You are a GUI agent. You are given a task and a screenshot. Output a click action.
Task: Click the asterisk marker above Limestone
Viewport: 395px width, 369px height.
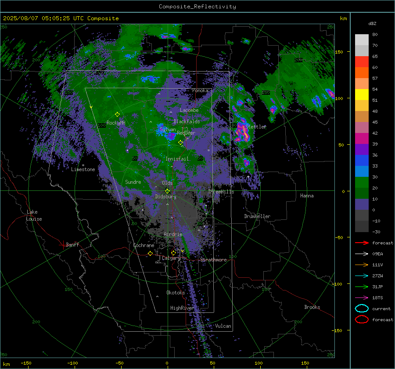point(83,165)
